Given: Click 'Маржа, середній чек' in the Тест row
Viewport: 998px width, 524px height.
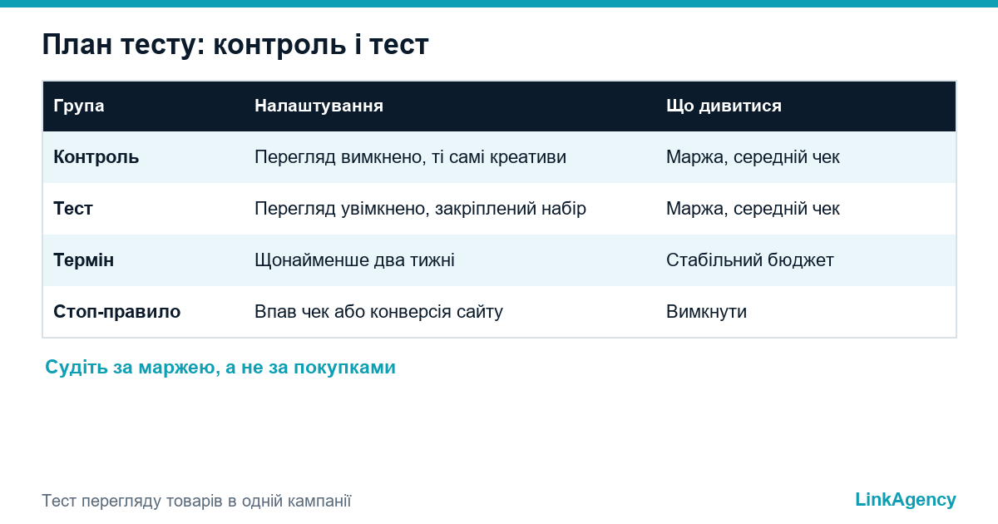Looking at the screenshot, I should click(753, 208).
